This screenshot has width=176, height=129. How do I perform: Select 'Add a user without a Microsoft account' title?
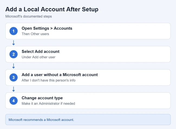pos(60,75)
